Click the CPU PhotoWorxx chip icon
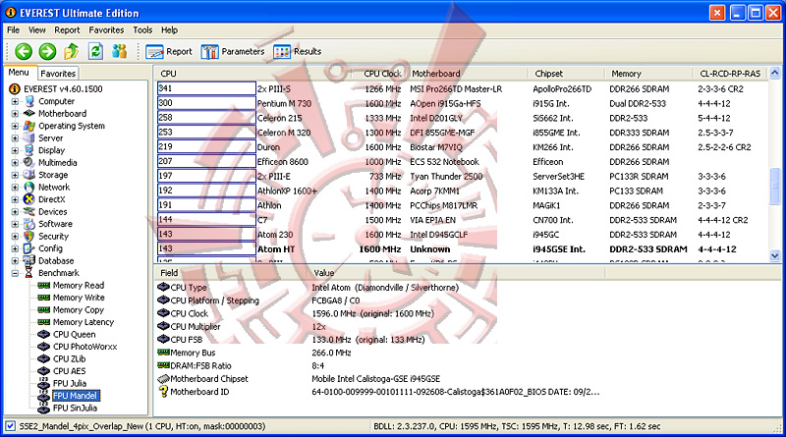This screenshot has height=437, width=786. point(44,347)
